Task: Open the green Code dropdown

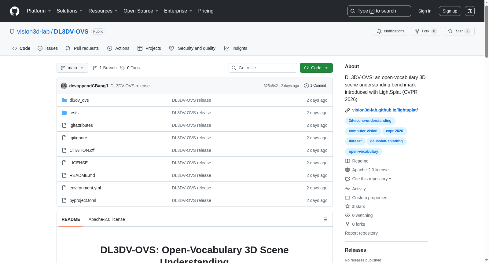Action: (x=316, y=68)
